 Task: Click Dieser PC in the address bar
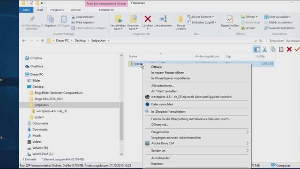62,41
